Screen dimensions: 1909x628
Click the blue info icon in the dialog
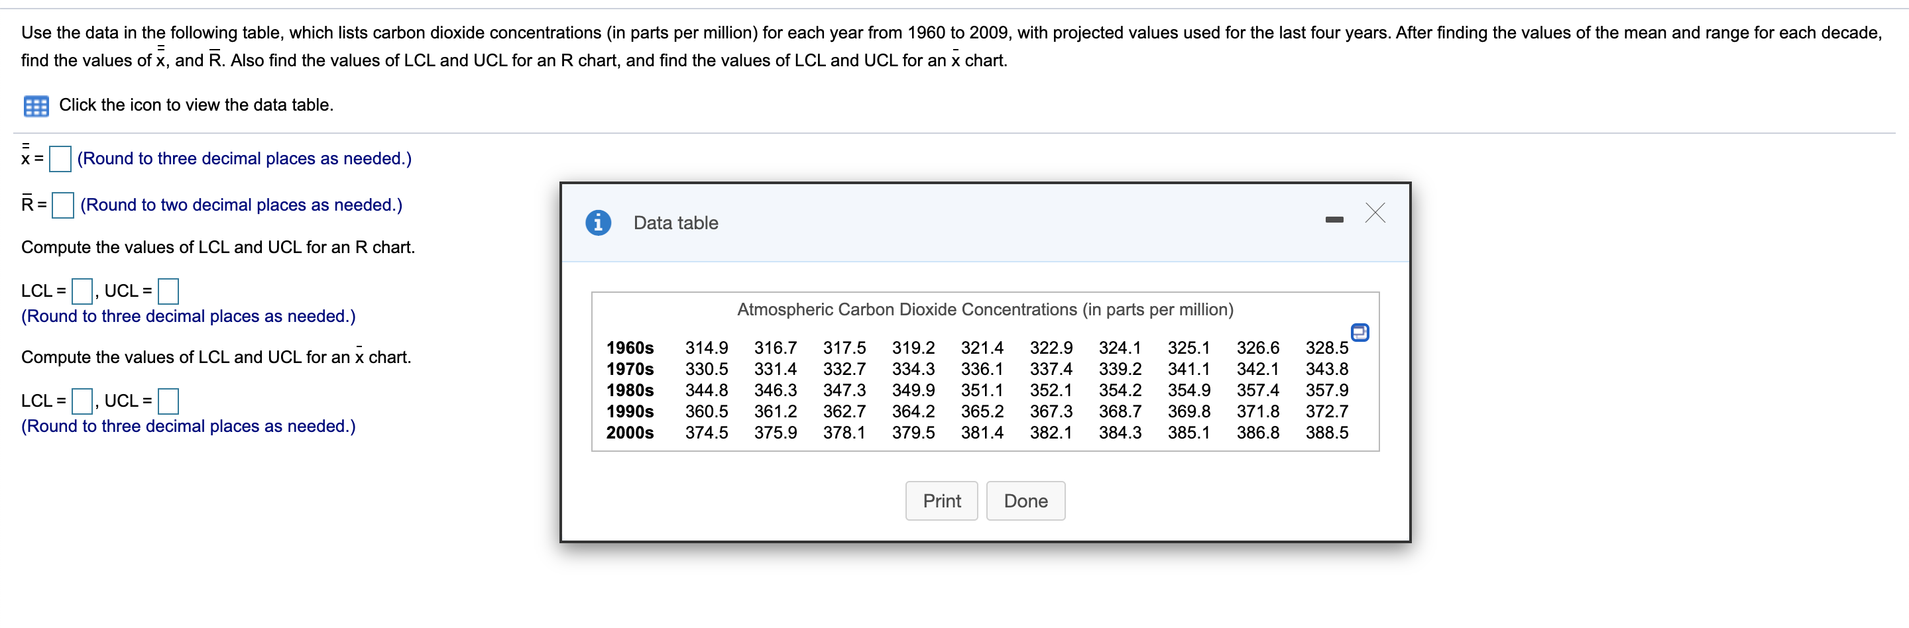point(598,222)
